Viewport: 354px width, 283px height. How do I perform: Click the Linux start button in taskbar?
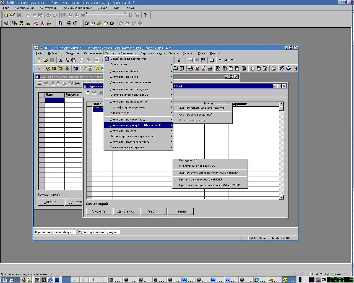coord(10,280)
